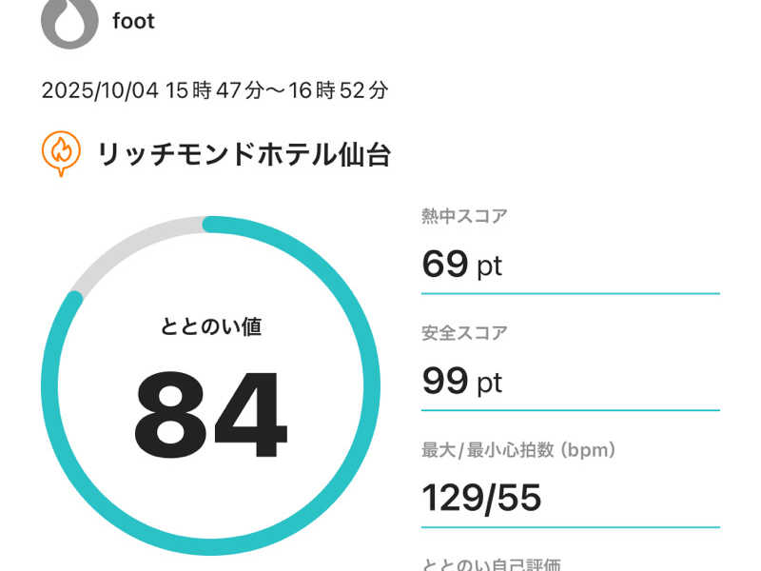Select the large 84 score value

click(x=210, y=415)
